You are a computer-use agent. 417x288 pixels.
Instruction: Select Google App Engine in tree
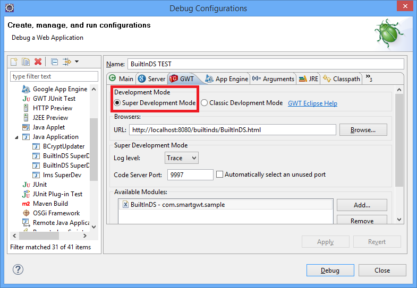pos(59,89)
